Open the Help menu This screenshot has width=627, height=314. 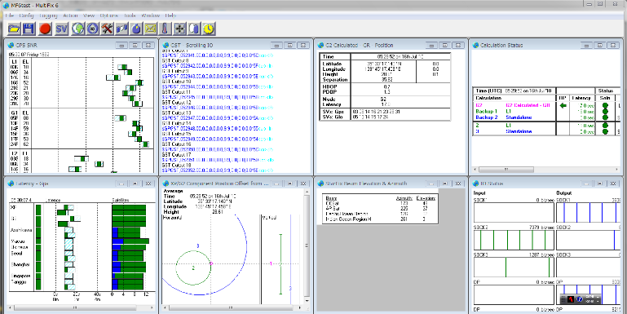click(x=170, y=15)
